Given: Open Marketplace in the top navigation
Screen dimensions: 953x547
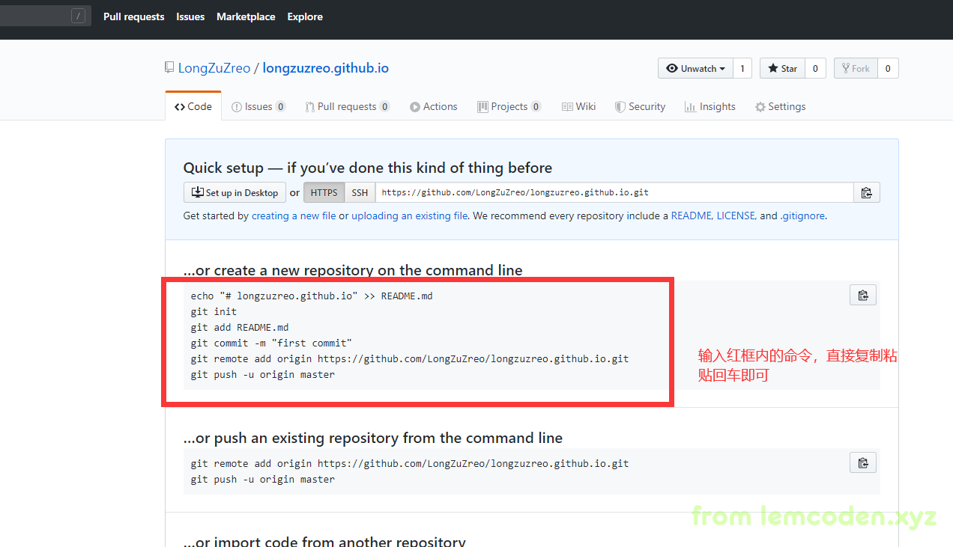Looking at the screenshot, I should coord(246,16).
